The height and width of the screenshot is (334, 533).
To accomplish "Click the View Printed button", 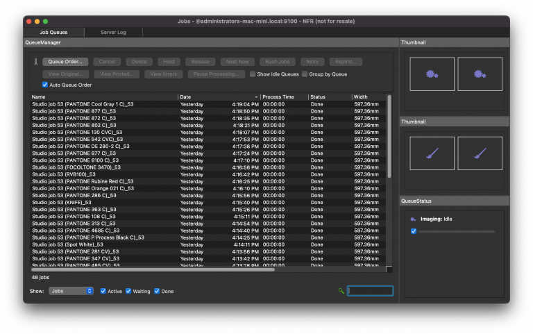I will [117, 74].
